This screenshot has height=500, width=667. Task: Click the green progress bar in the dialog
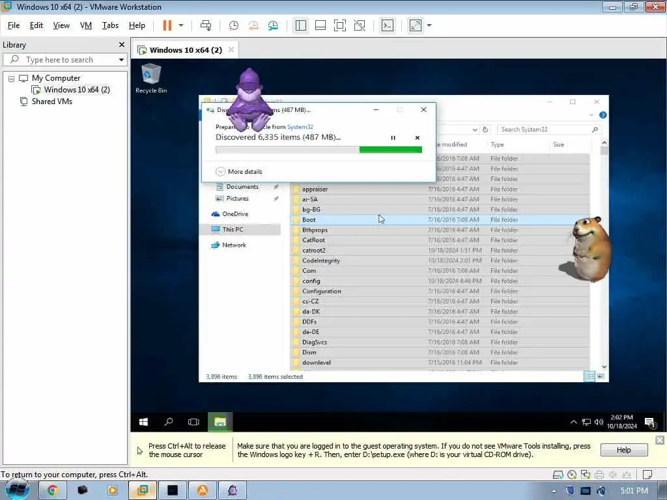[319, 150]
